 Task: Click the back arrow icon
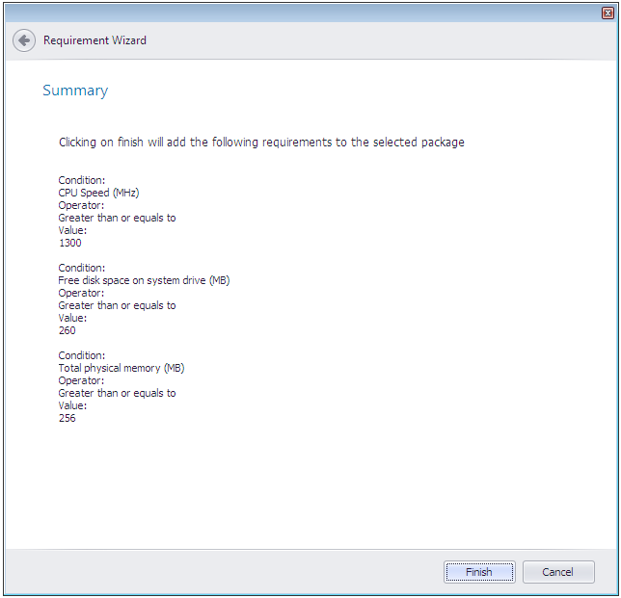[24, 40]
